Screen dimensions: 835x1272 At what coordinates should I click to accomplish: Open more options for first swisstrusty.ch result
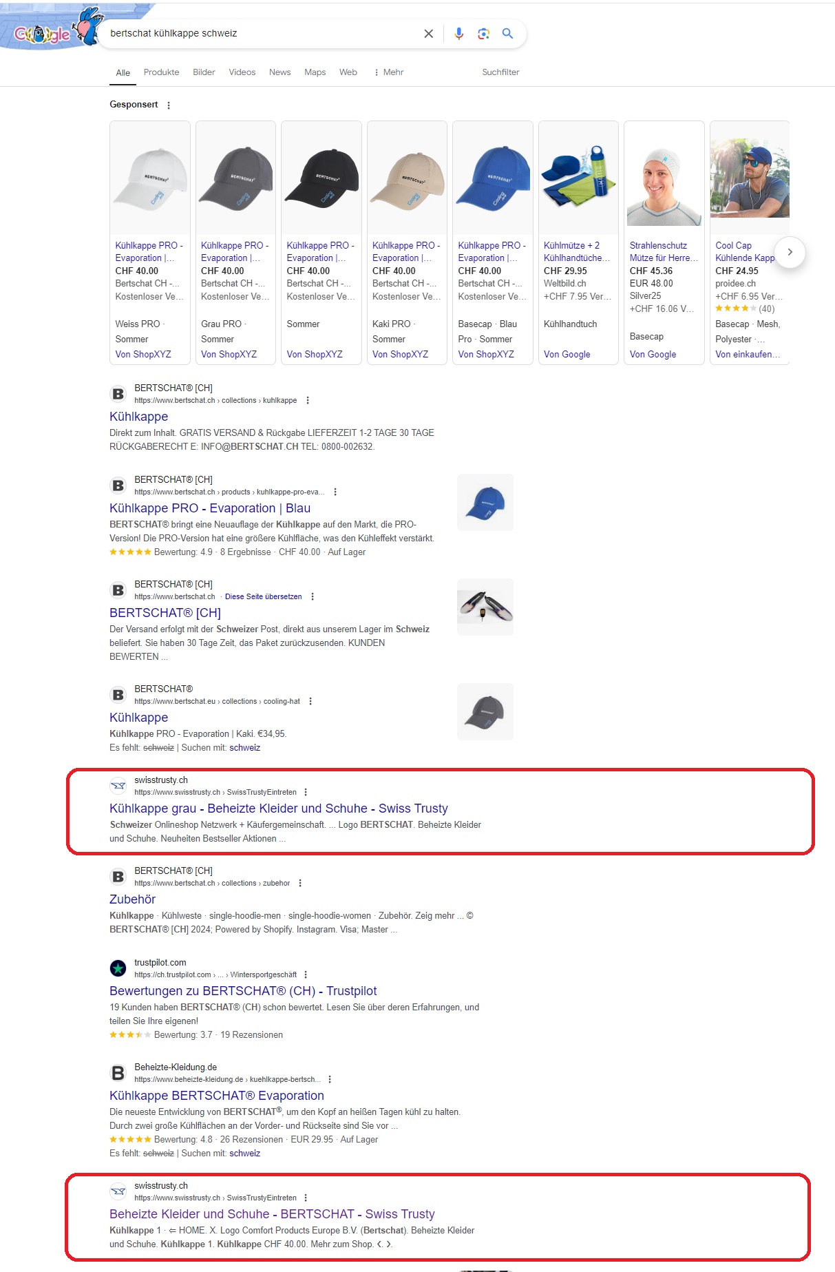[x=306, y=793]
